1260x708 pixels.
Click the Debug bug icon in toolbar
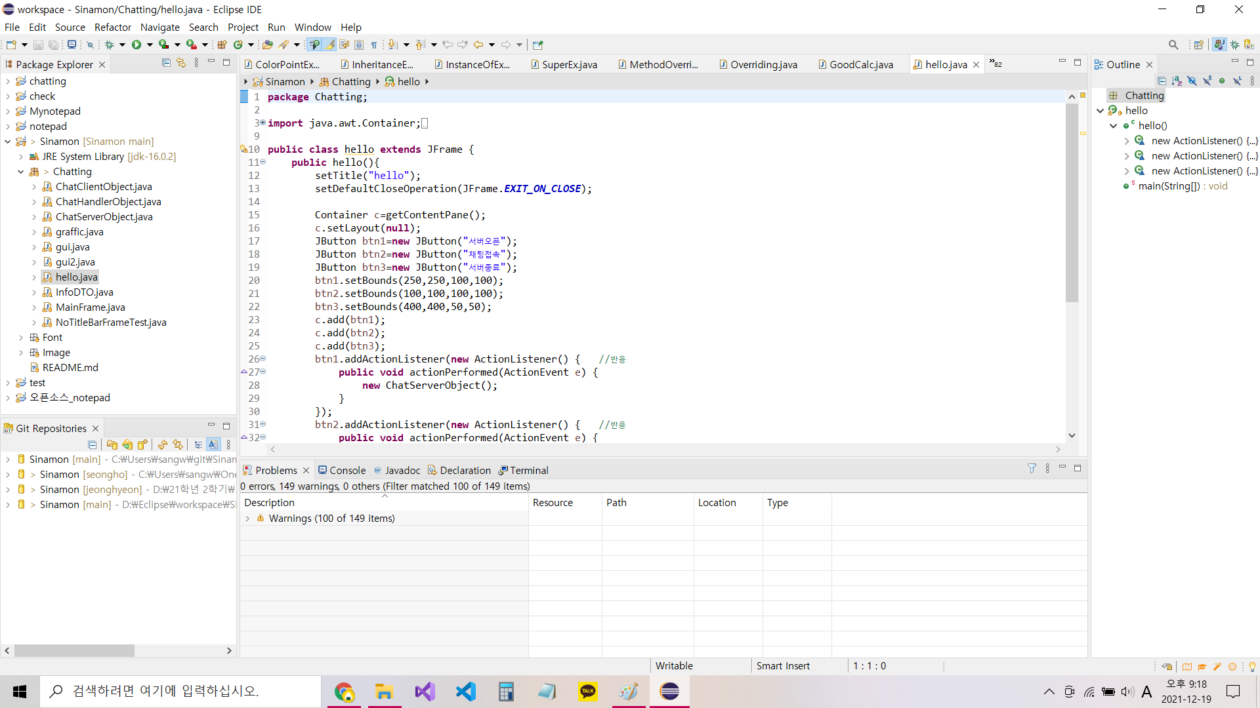[x=109, y=45]
